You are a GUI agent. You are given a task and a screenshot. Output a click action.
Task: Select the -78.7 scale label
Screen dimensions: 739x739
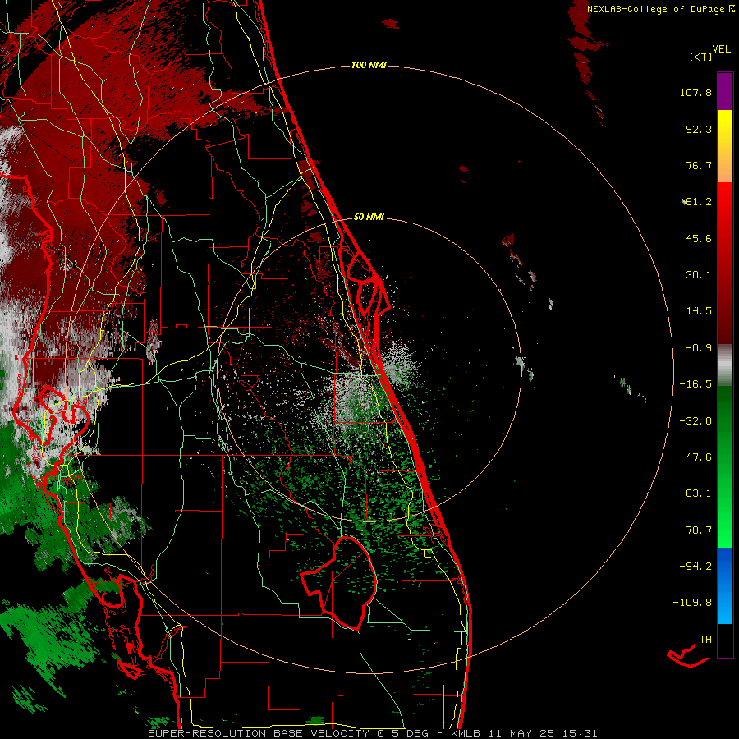click(695, 530)
